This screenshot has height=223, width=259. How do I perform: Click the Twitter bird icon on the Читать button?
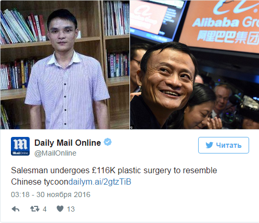tap(209, 145)
